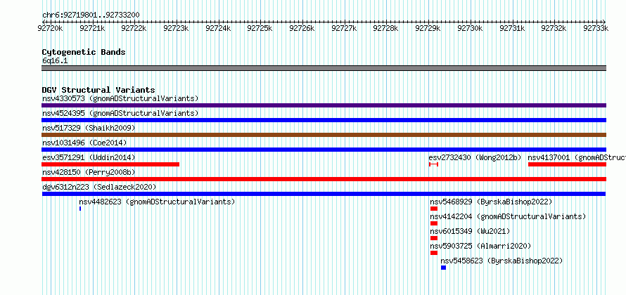Viewport: 626px width, 295px height.
Task: Open nsv4482623 gnomAD variant label
Action: [157, 202]
